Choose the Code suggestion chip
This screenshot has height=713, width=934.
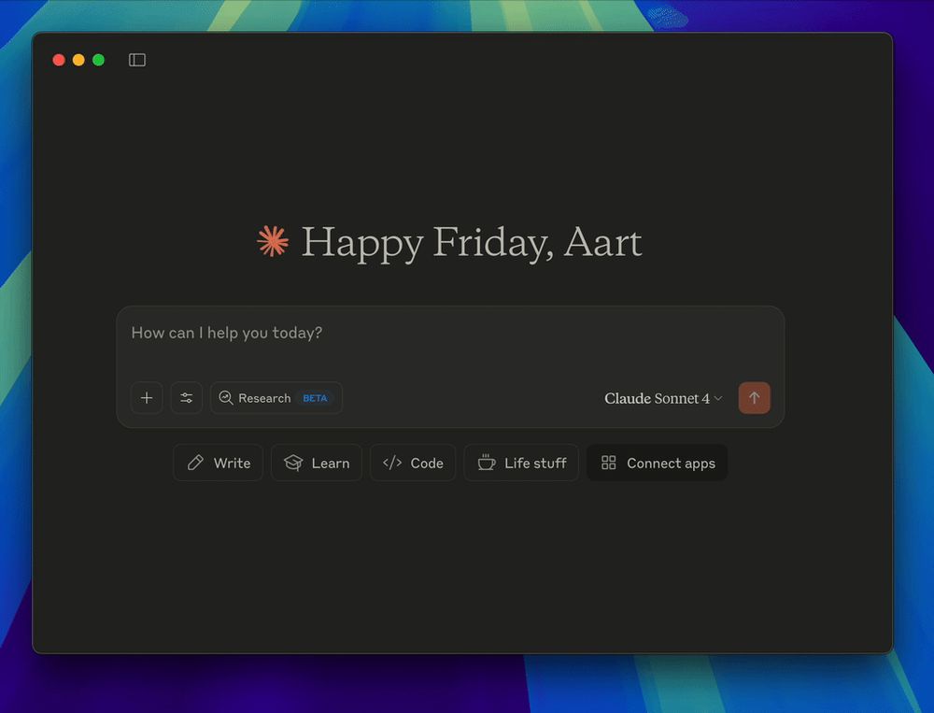point(413,463)
